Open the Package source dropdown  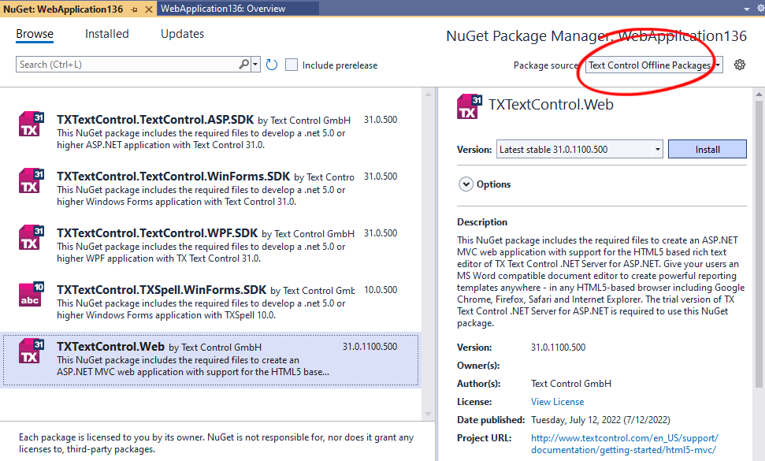pyautogui.click(x=653, y=65)
